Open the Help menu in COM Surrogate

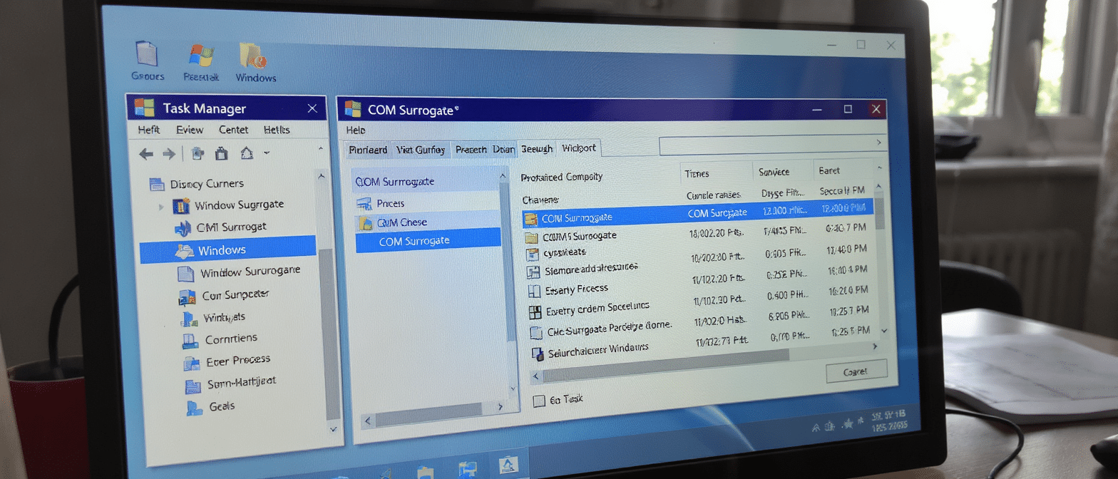click(x=355, y=130)
